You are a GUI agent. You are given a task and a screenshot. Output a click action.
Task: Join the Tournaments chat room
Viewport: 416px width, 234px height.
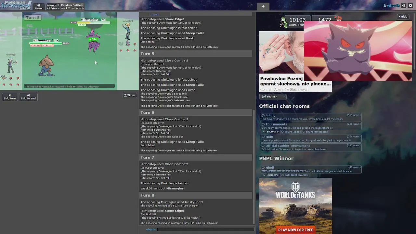click(x=311, y=126)
